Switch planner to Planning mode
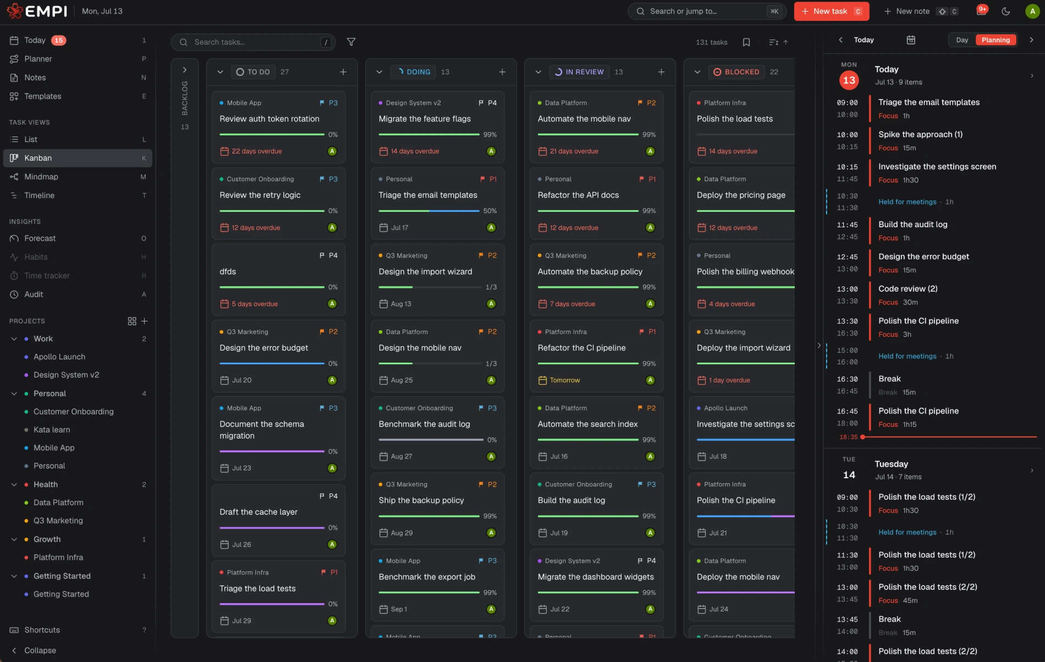1045x662 pixels. [x=996, y=40]
